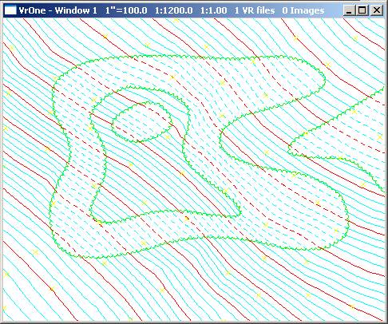The width and height of the screenshot is (388, 324).
Task: Pick the yellow spot just below the small green oval
Action: pos(168,137)
